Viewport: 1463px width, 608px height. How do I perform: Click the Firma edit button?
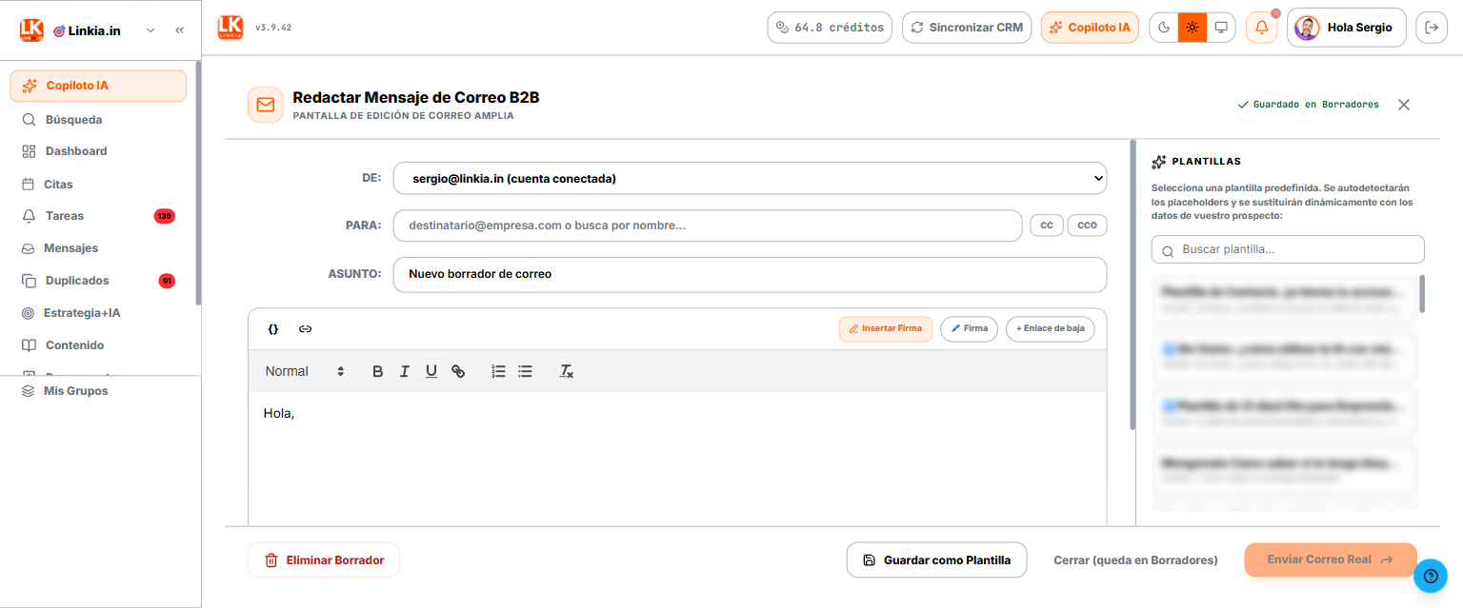(x=970, y=328)
